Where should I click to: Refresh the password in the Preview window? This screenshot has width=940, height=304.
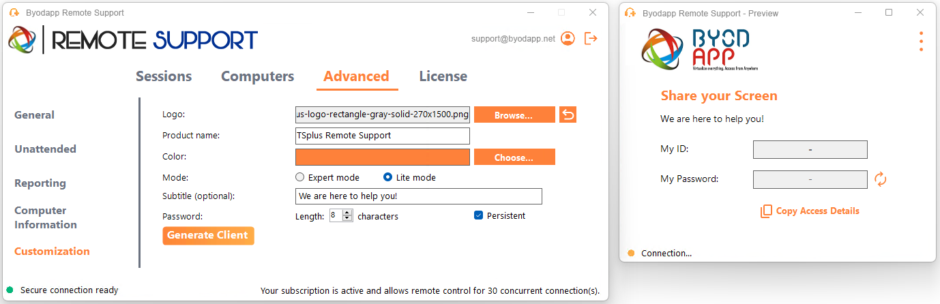pyautogui.click(x=881, y=179)
